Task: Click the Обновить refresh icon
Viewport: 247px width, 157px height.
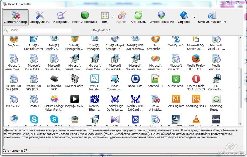Action: click(138, 17)
